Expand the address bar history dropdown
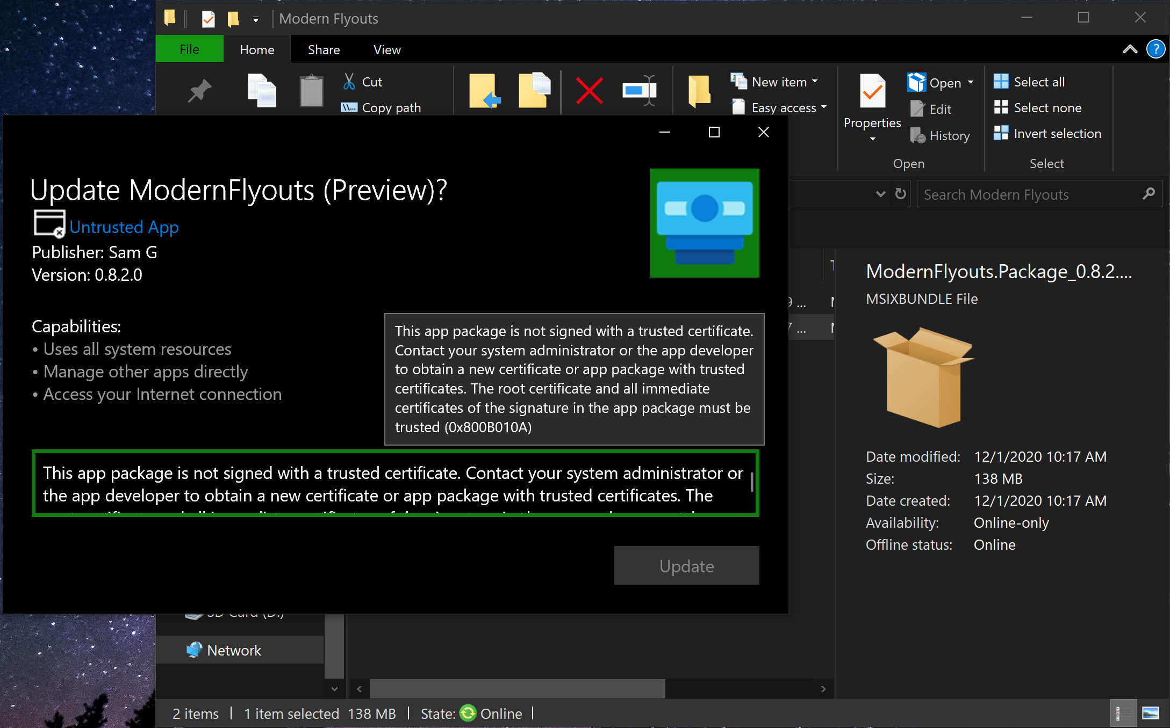Screen dimensions: 1170x728 pyautogui.click(x=880, y=194)
